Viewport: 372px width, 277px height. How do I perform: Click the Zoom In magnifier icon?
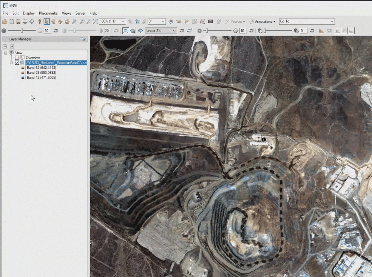pyautogui.click(x=82, y=22)
